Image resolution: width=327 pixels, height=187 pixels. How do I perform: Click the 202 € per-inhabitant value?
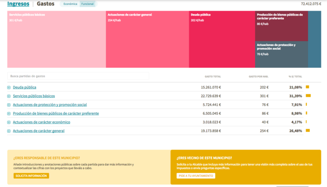(x=264, y=87)
